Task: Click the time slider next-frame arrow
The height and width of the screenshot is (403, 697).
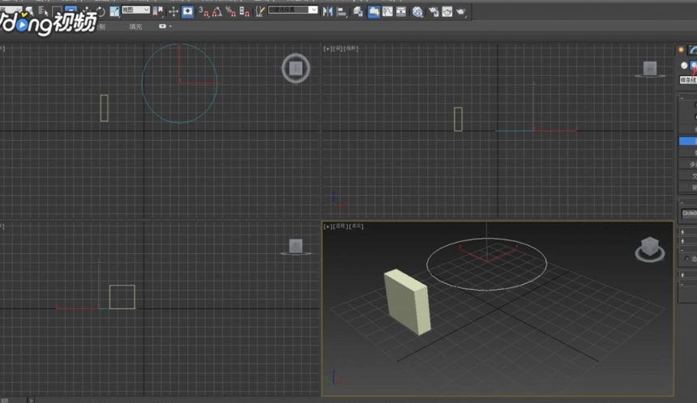Action: [31, 401]
